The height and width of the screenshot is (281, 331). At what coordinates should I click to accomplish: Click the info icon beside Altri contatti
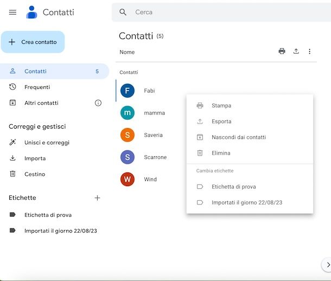tap(98, 103)
